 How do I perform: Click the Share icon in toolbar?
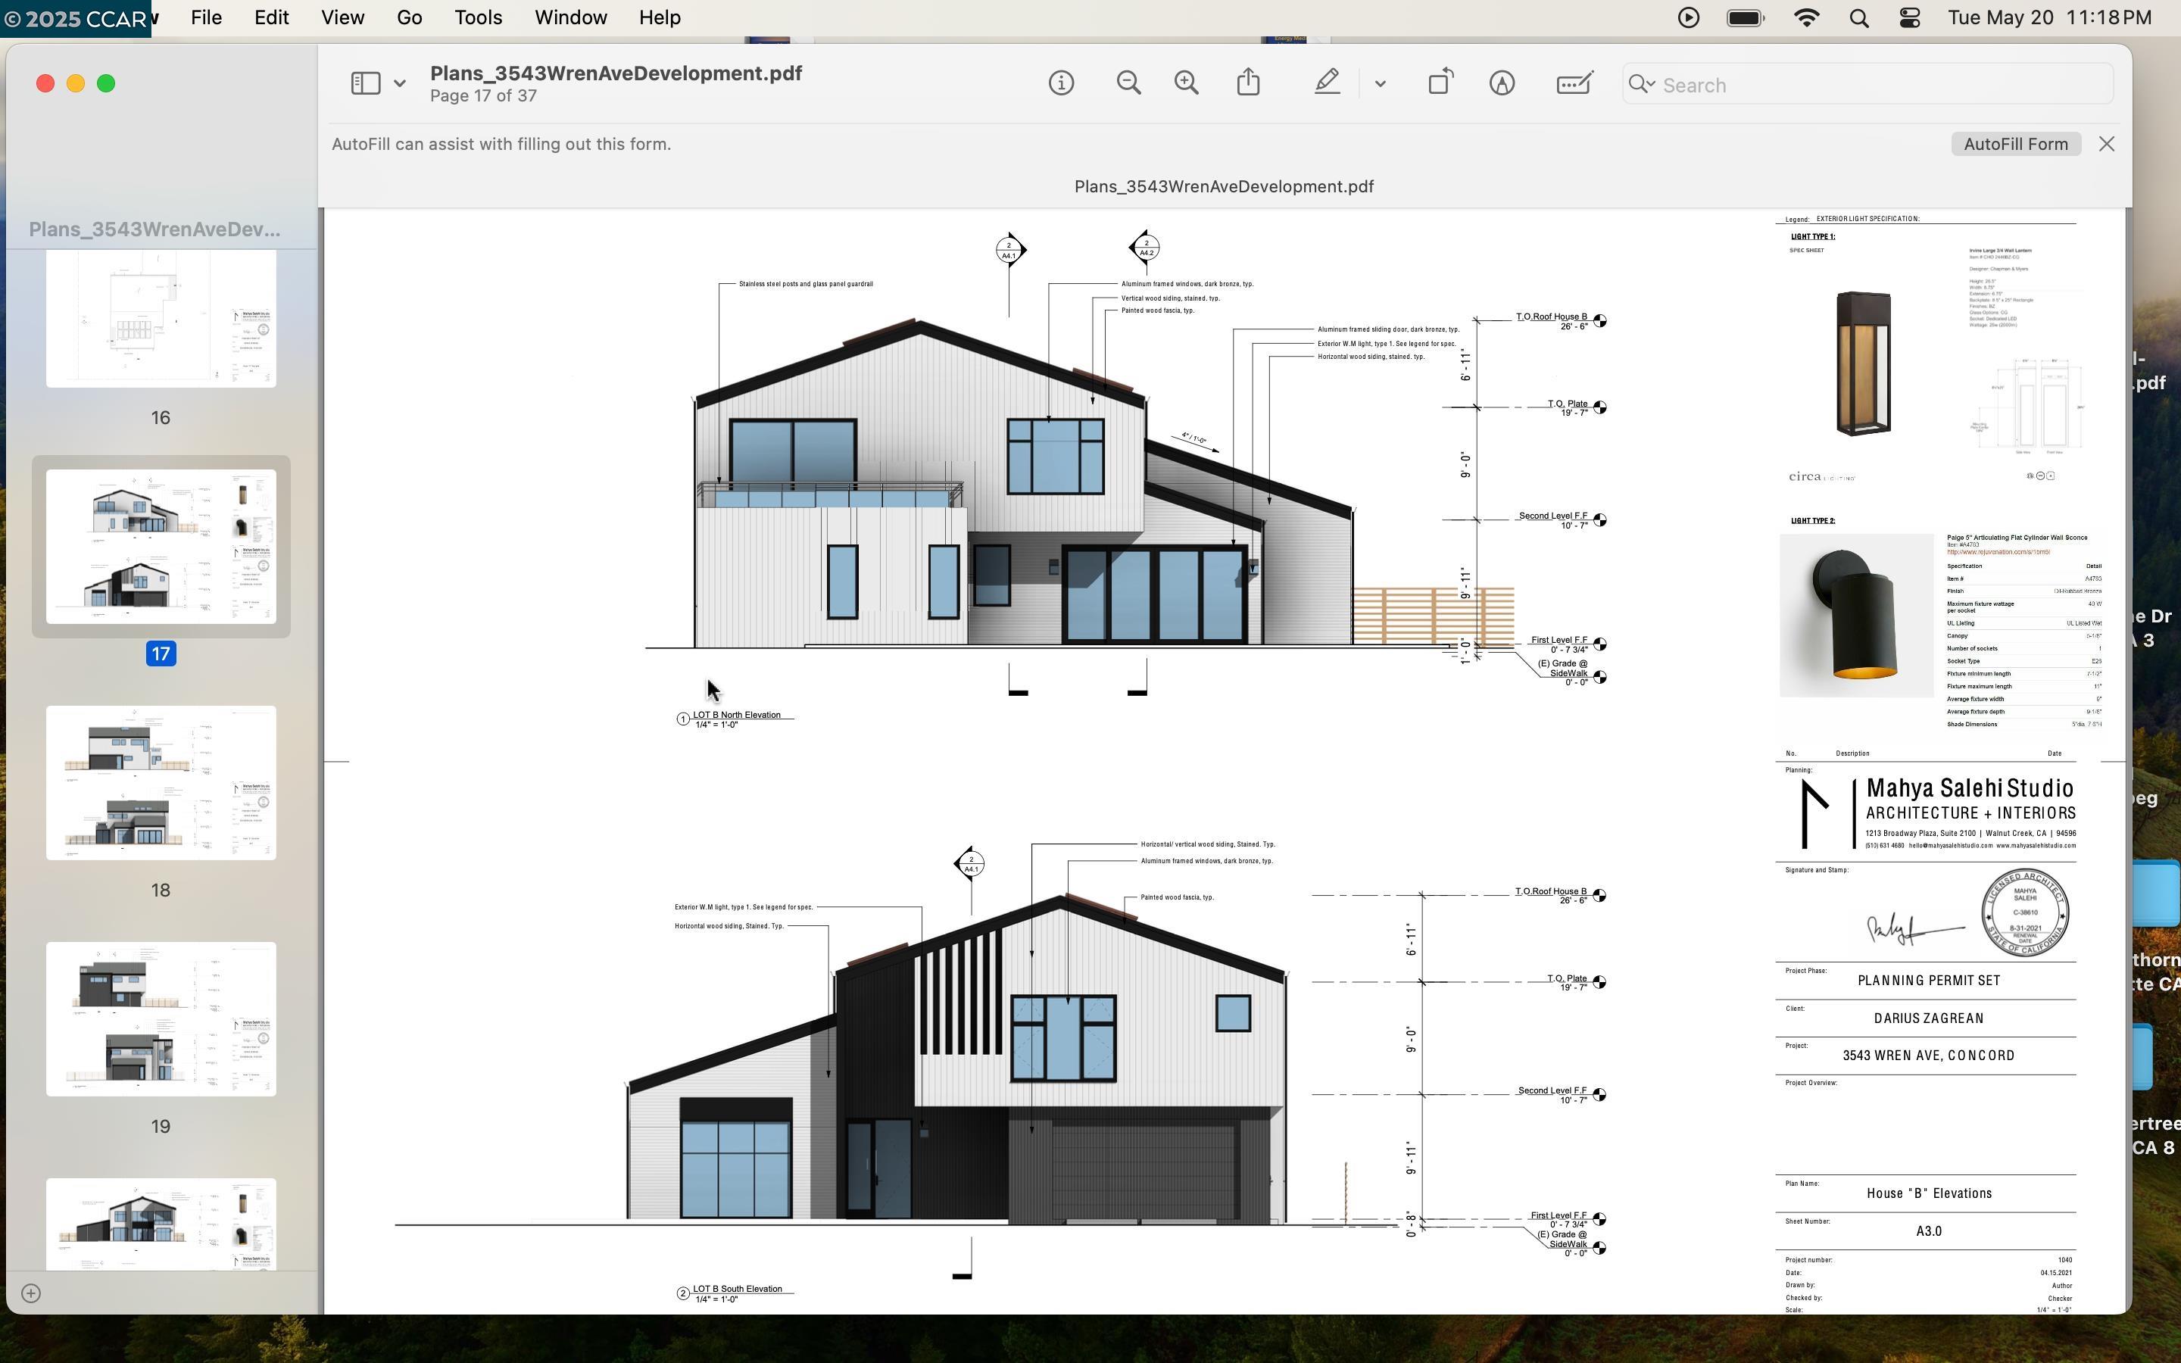[1248, 83]
